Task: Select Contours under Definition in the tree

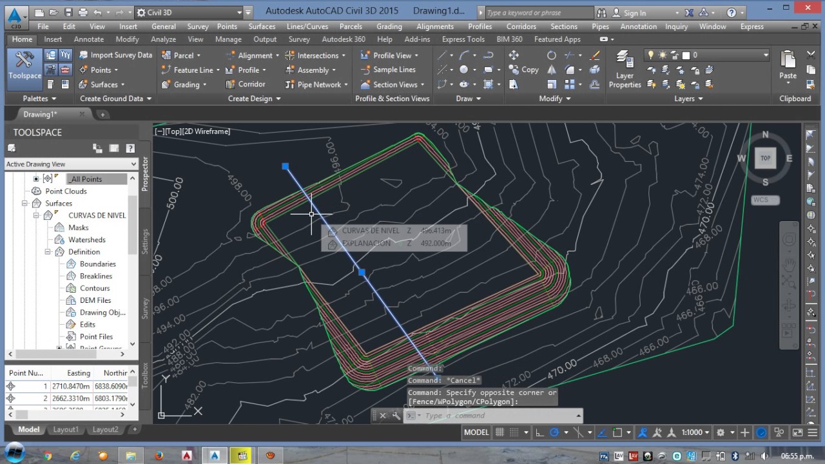Action: 95,288
